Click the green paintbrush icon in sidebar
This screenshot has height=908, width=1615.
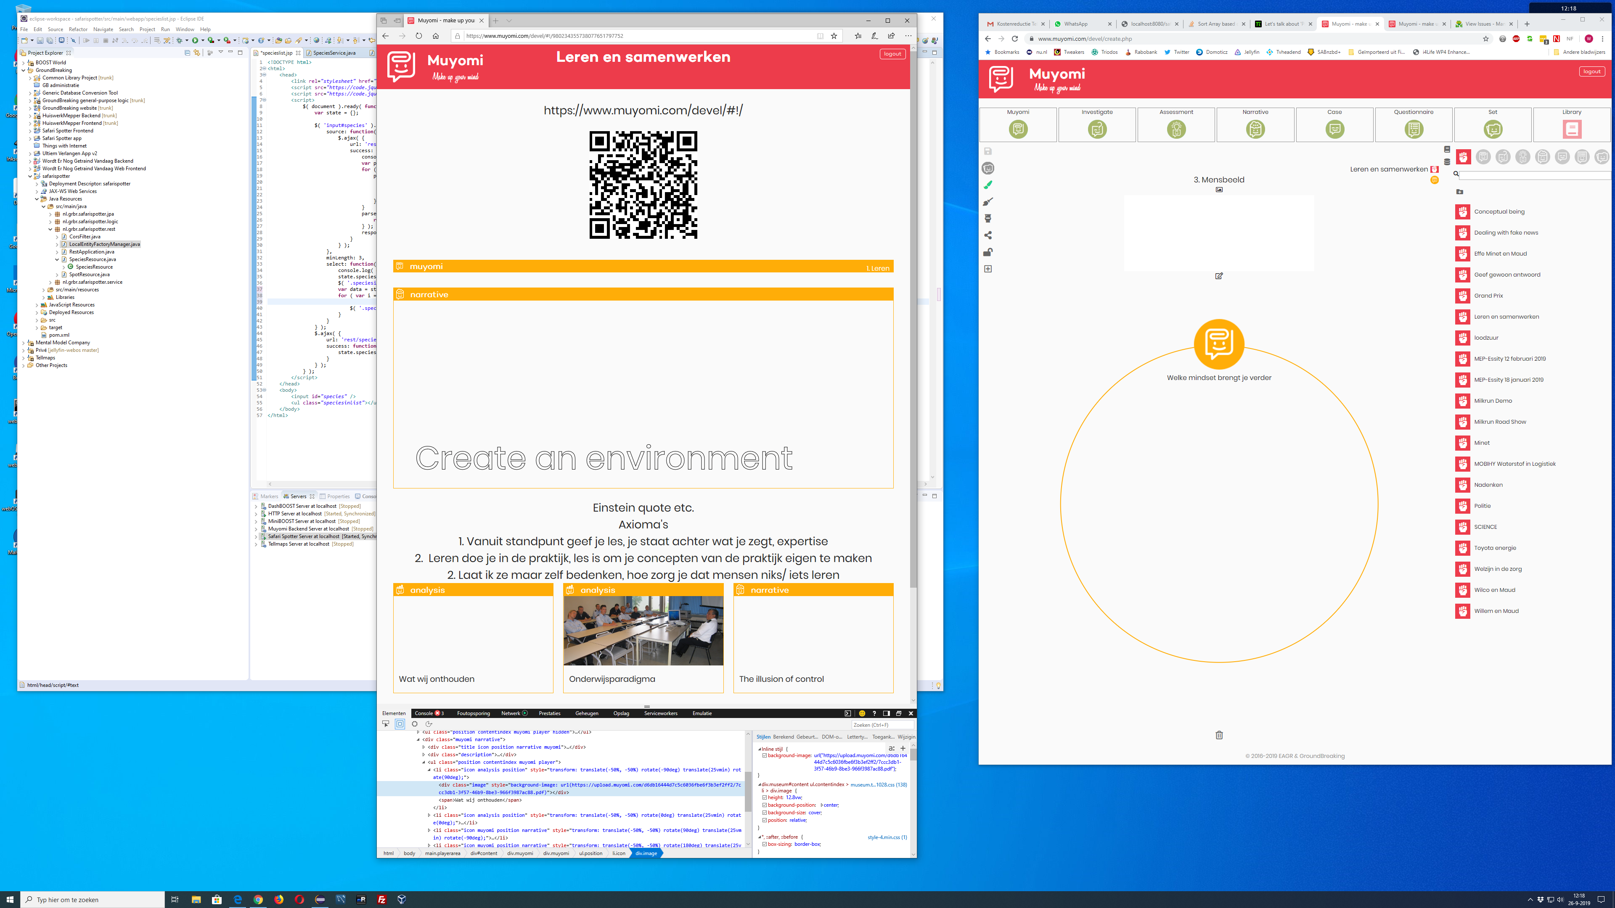click(x=988, y=185)
